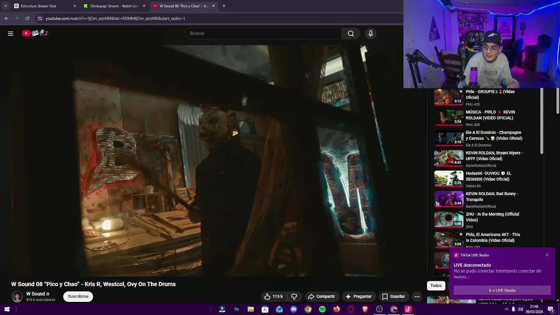The image size is (560, 315).
Task: Select the Todos filter chip
Action: [436, 286]
